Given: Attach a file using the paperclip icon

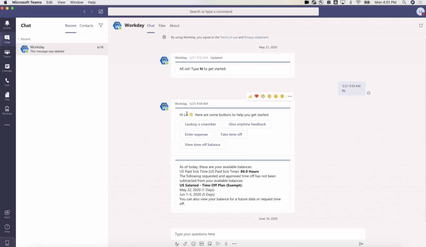Looking at the screenshot, I should 185,243.
